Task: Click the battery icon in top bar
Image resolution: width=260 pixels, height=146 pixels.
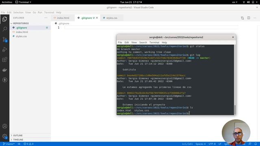Action: 253,2
